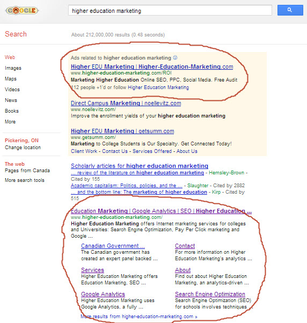Switch to Maps results
307x323 pixels.
coord(11,79)
